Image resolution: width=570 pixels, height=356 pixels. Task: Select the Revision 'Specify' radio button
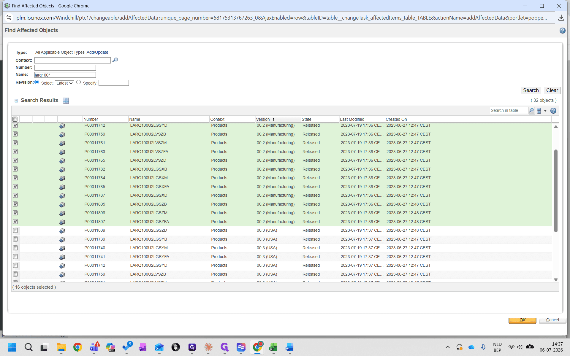point(78,82)
